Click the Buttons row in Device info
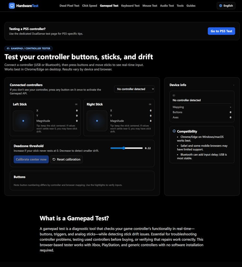Image resolution: width=242 pixels, height=267 pixels. click(202, 112)
